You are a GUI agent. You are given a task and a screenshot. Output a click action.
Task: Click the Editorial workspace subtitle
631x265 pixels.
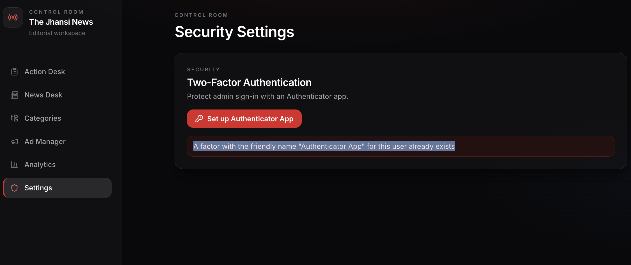57,33
